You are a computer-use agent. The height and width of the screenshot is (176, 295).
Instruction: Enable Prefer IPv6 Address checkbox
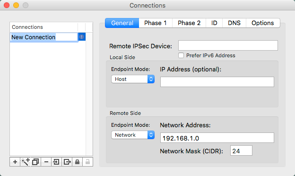(x=181, y=55)
